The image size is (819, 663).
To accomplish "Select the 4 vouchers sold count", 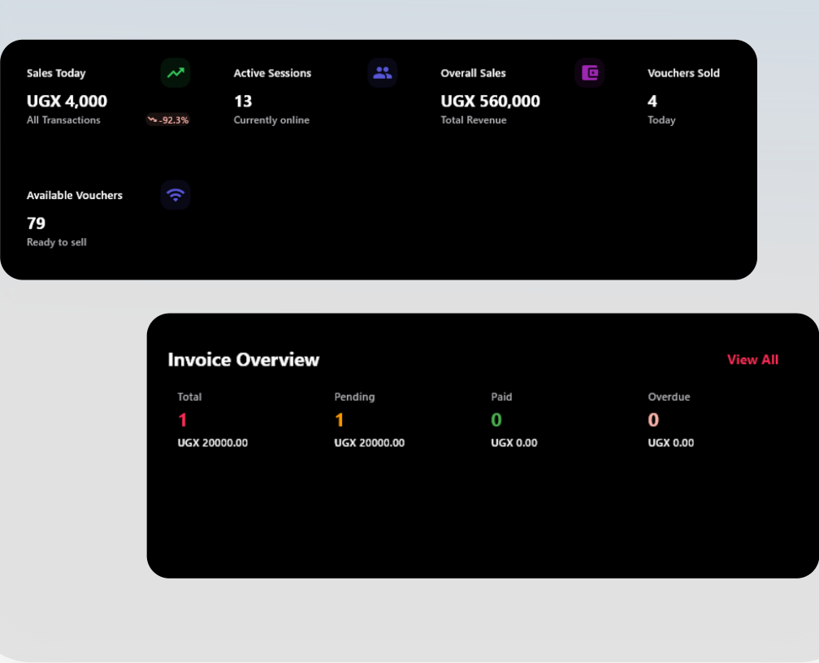I will (652, 101).
